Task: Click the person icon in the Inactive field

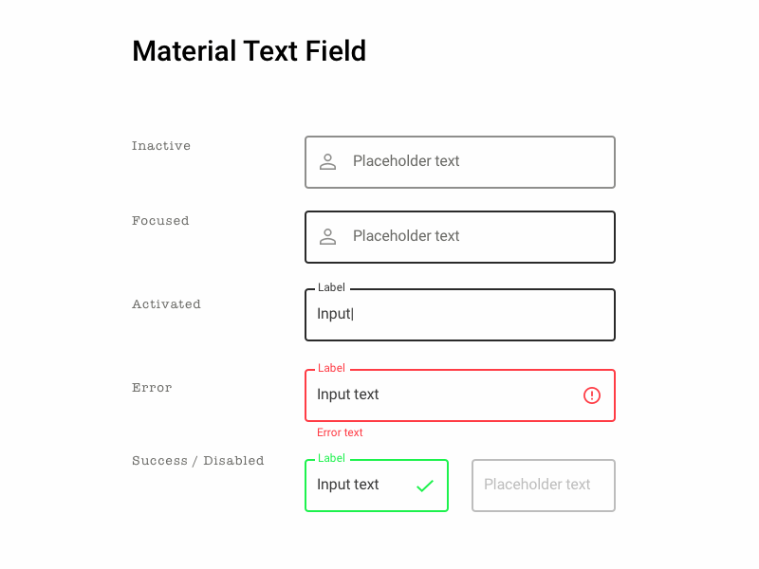Action: point(328,161)
